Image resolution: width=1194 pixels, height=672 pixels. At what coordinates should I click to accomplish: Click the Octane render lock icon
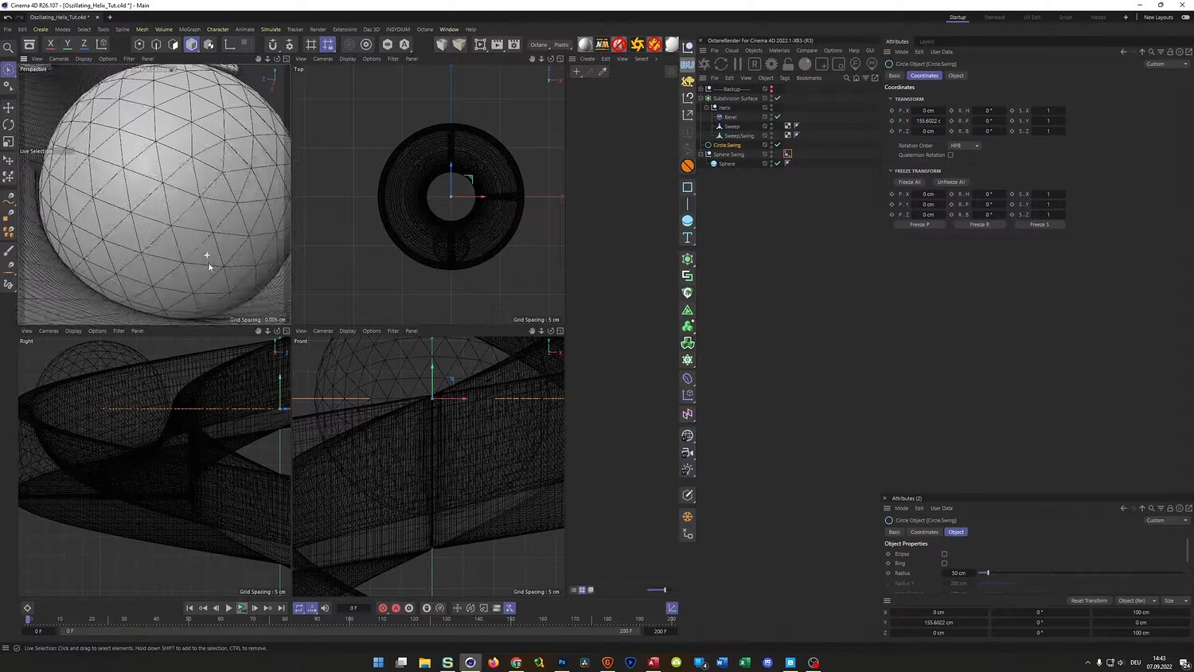[x=788, y=64]
